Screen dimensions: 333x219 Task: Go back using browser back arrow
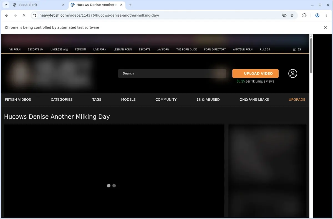(7, 15)
